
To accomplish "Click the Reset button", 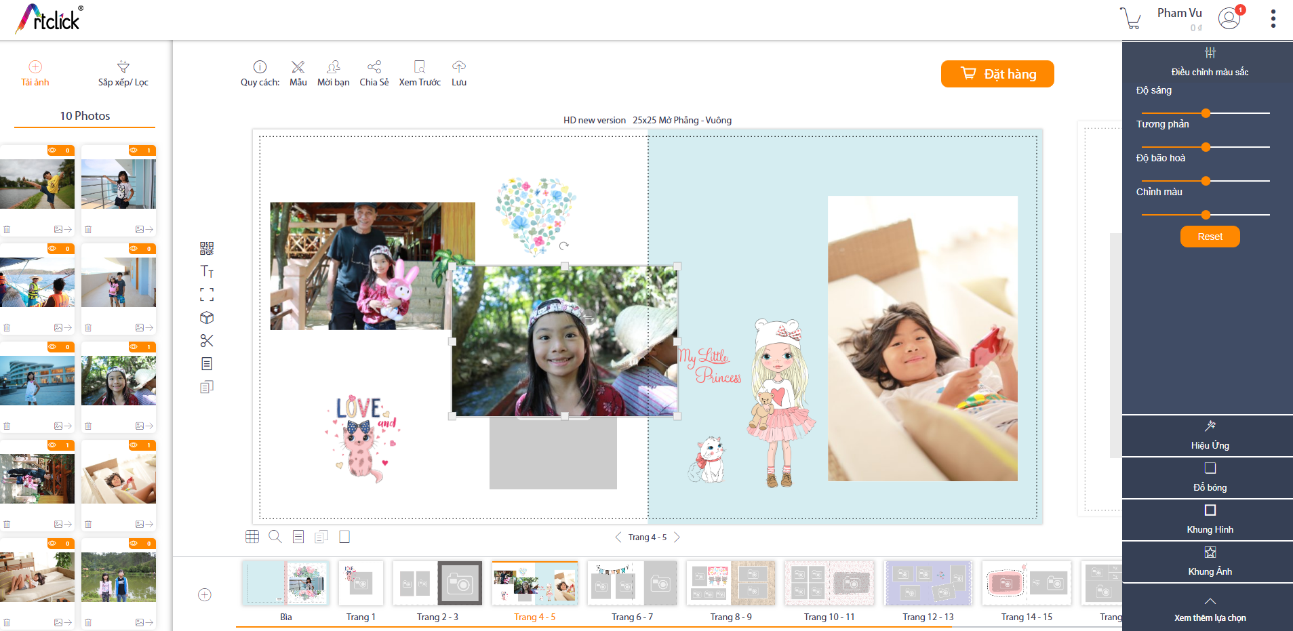I will pos(1210,237).
